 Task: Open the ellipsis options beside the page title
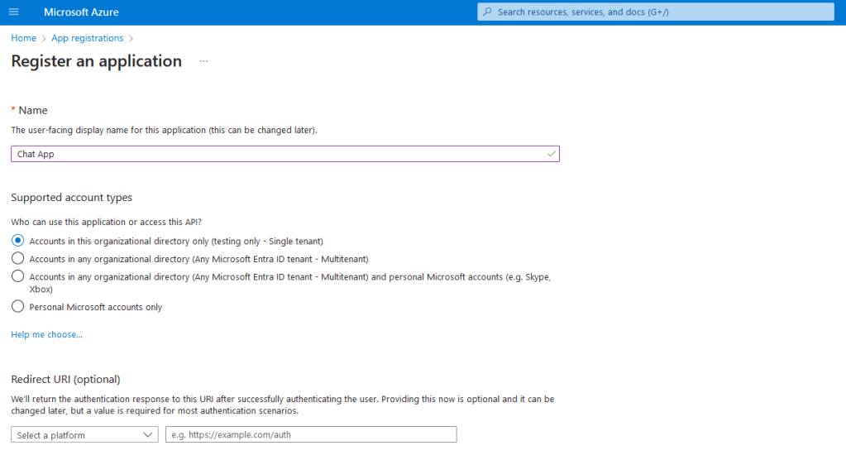(x=203, y=61)
